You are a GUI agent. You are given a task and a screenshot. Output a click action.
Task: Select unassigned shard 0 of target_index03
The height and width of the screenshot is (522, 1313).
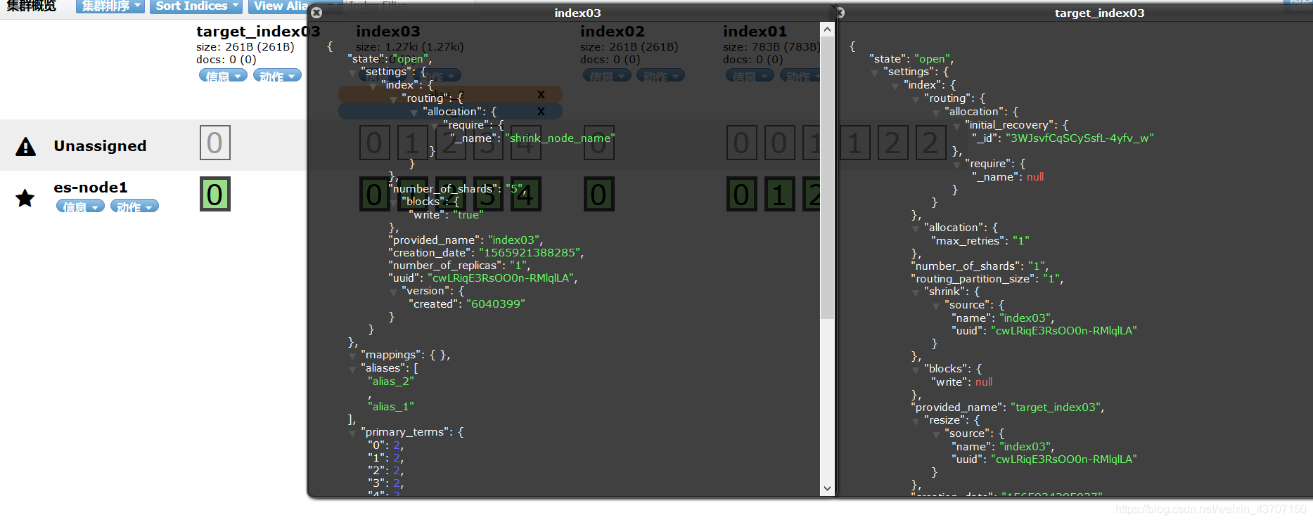tap(215, 143)
